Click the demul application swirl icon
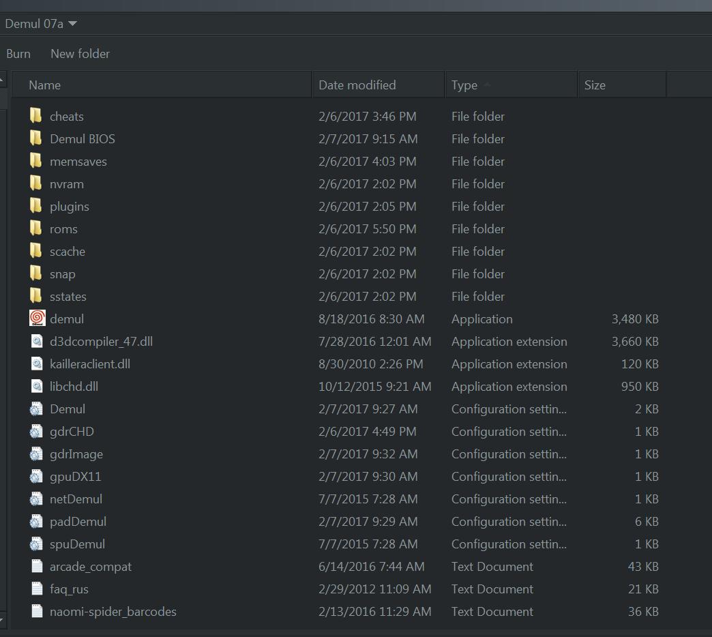This screenshot has width=712, height=637. (x=38, y=318)
